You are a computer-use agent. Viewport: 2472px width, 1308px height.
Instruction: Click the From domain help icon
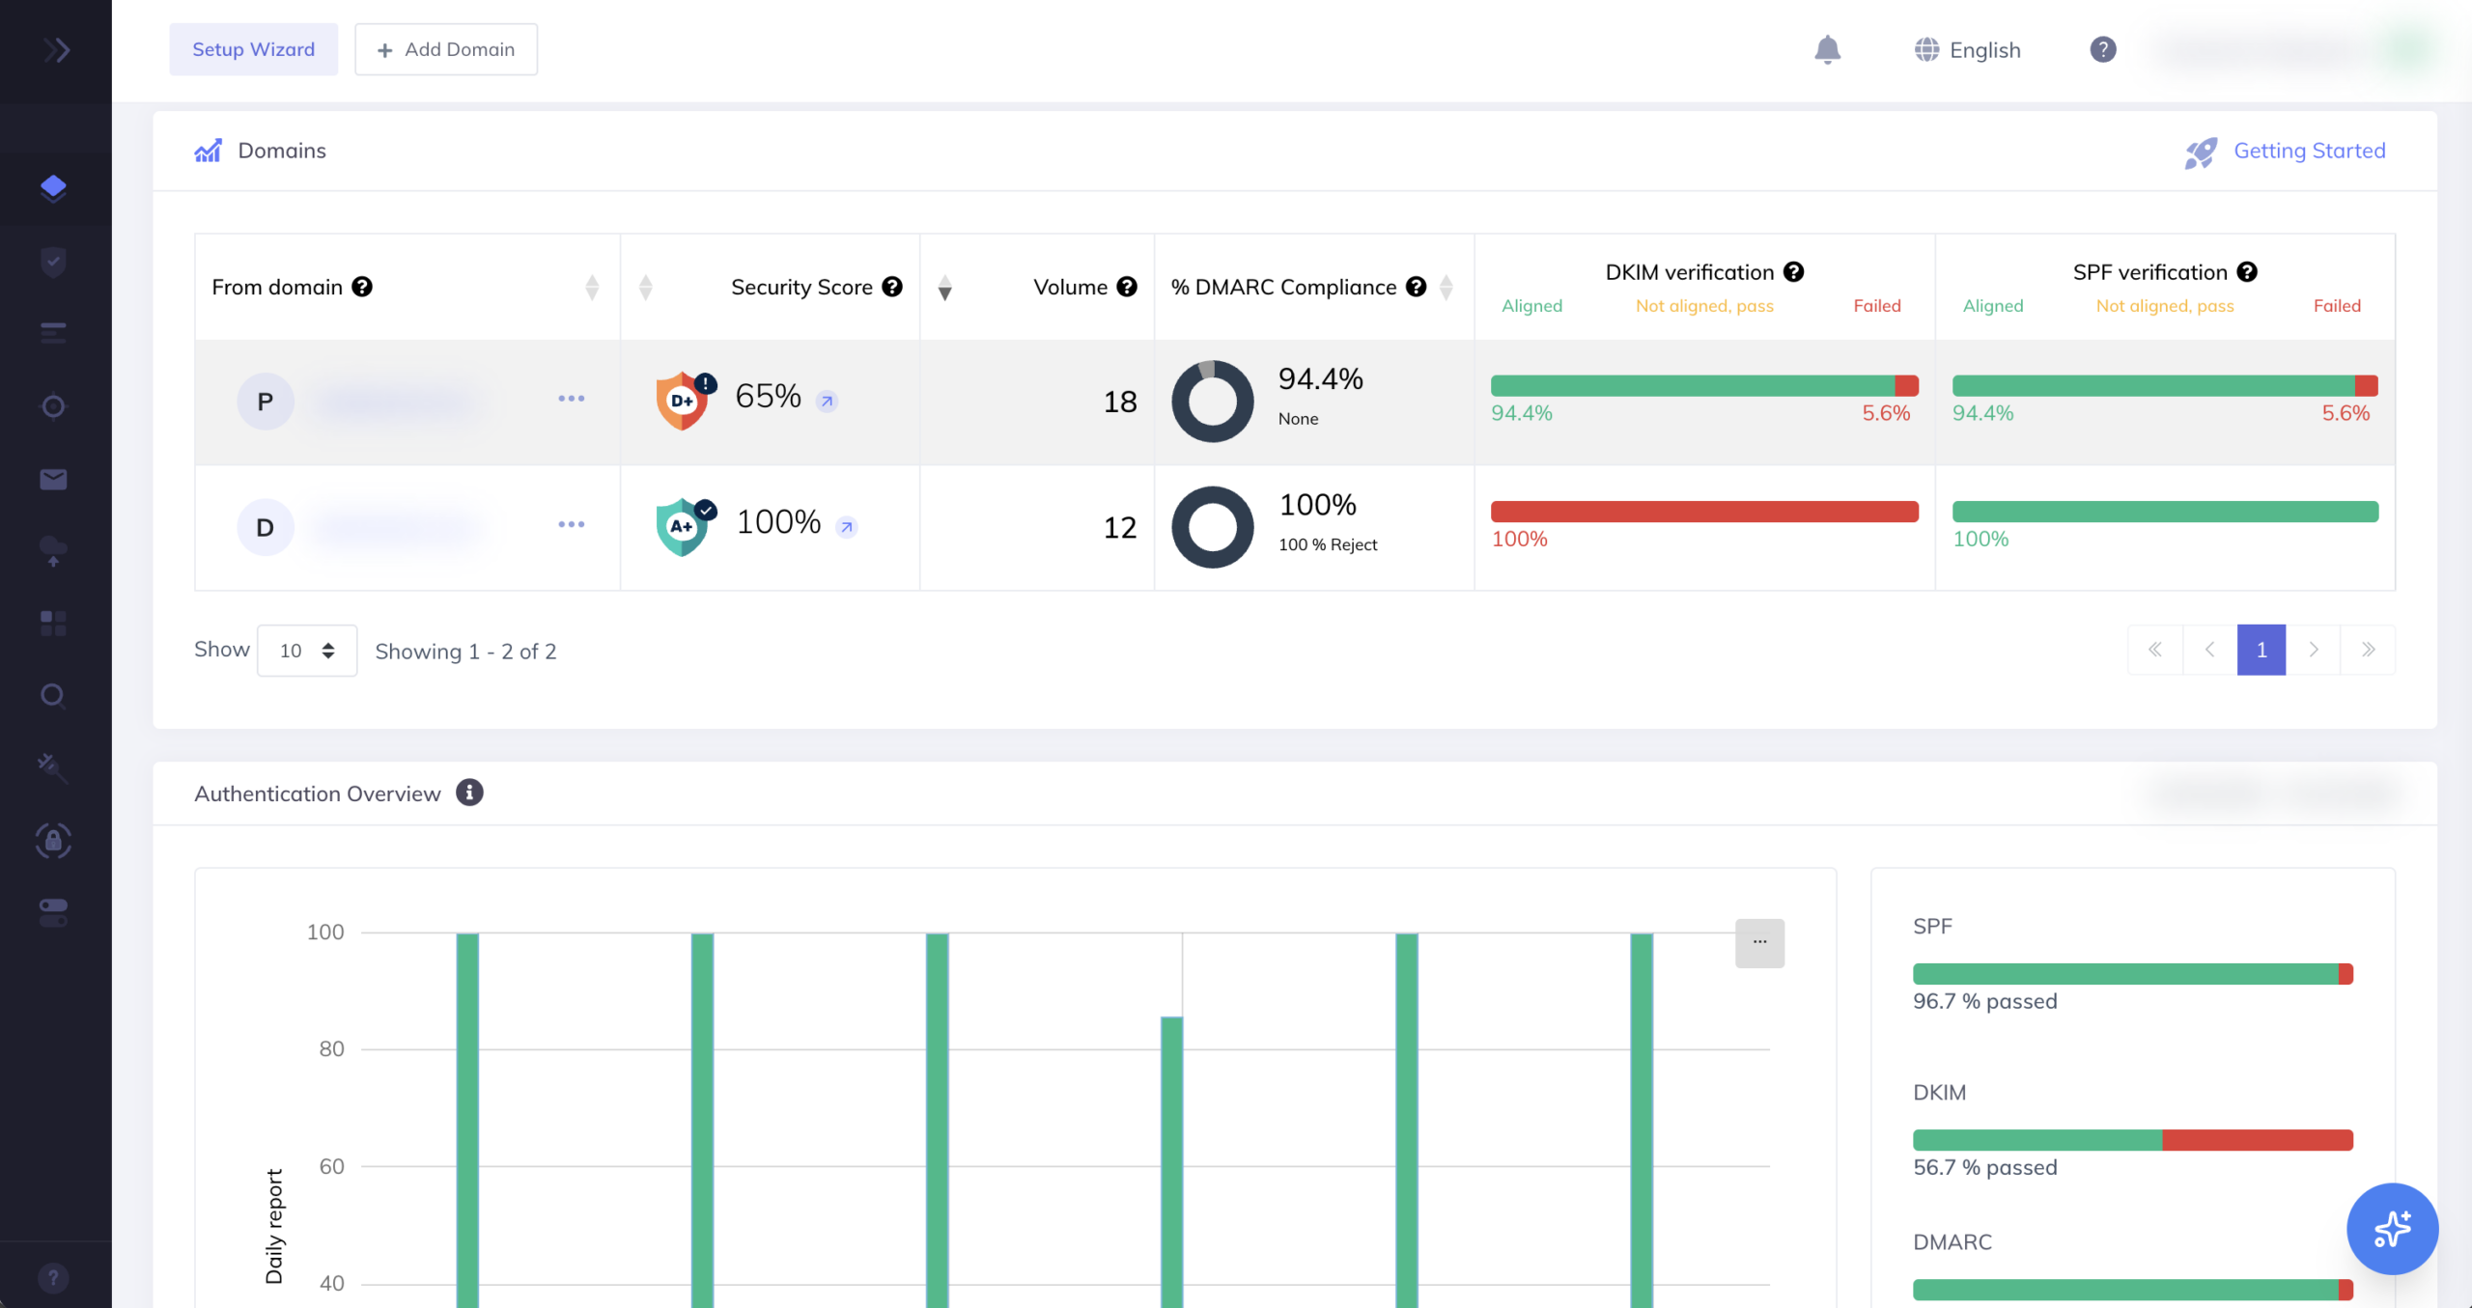362,287
